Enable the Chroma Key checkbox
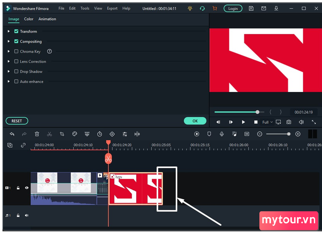The height and width of the screenshot is (235, 322). (x=16, y=52)
